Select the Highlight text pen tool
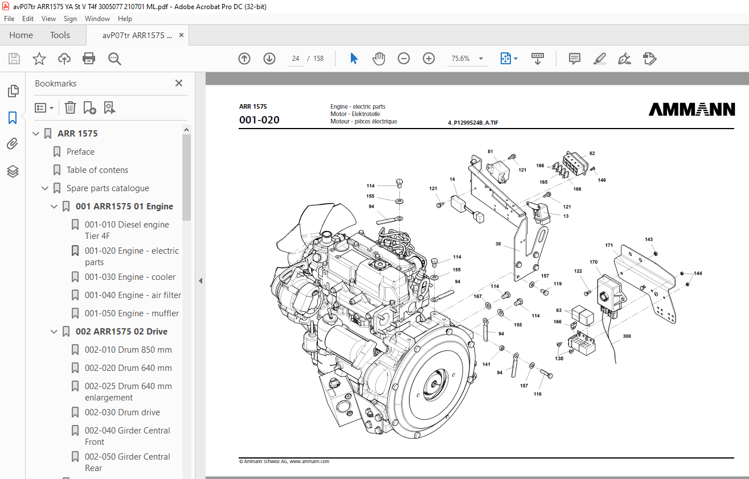The width and height of the screenshot is (749, 479). [x=600, y=59]
